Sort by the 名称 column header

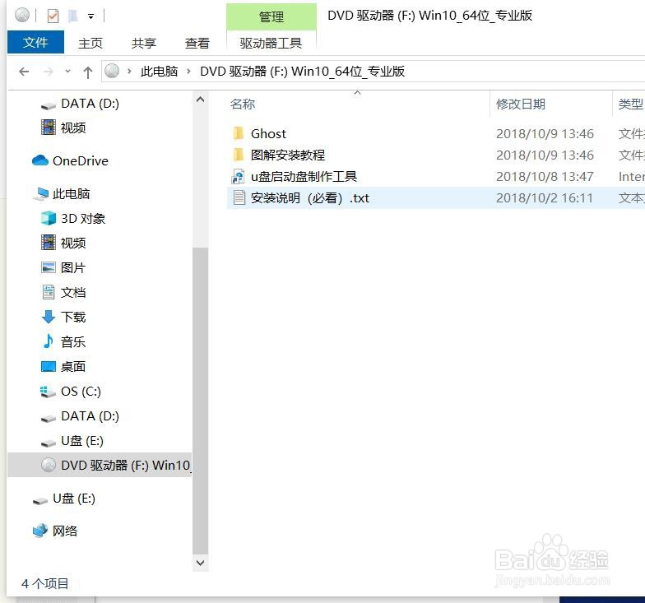coord(243,104)
